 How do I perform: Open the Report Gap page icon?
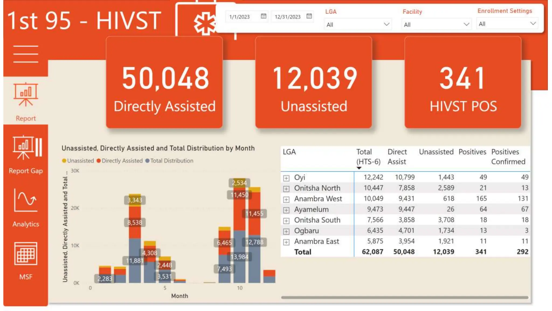27,147
